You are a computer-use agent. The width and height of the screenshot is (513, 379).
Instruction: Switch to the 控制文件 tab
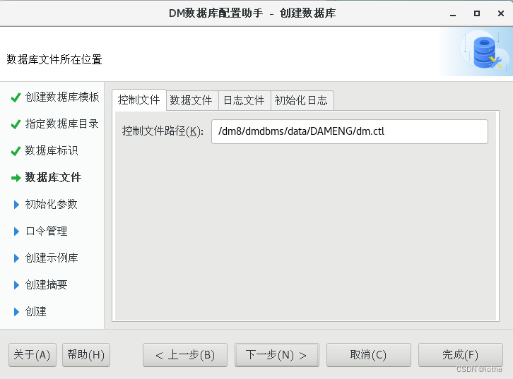(x=139, y=100)
